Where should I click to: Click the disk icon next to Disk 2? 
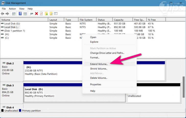(x=4, y=63)
